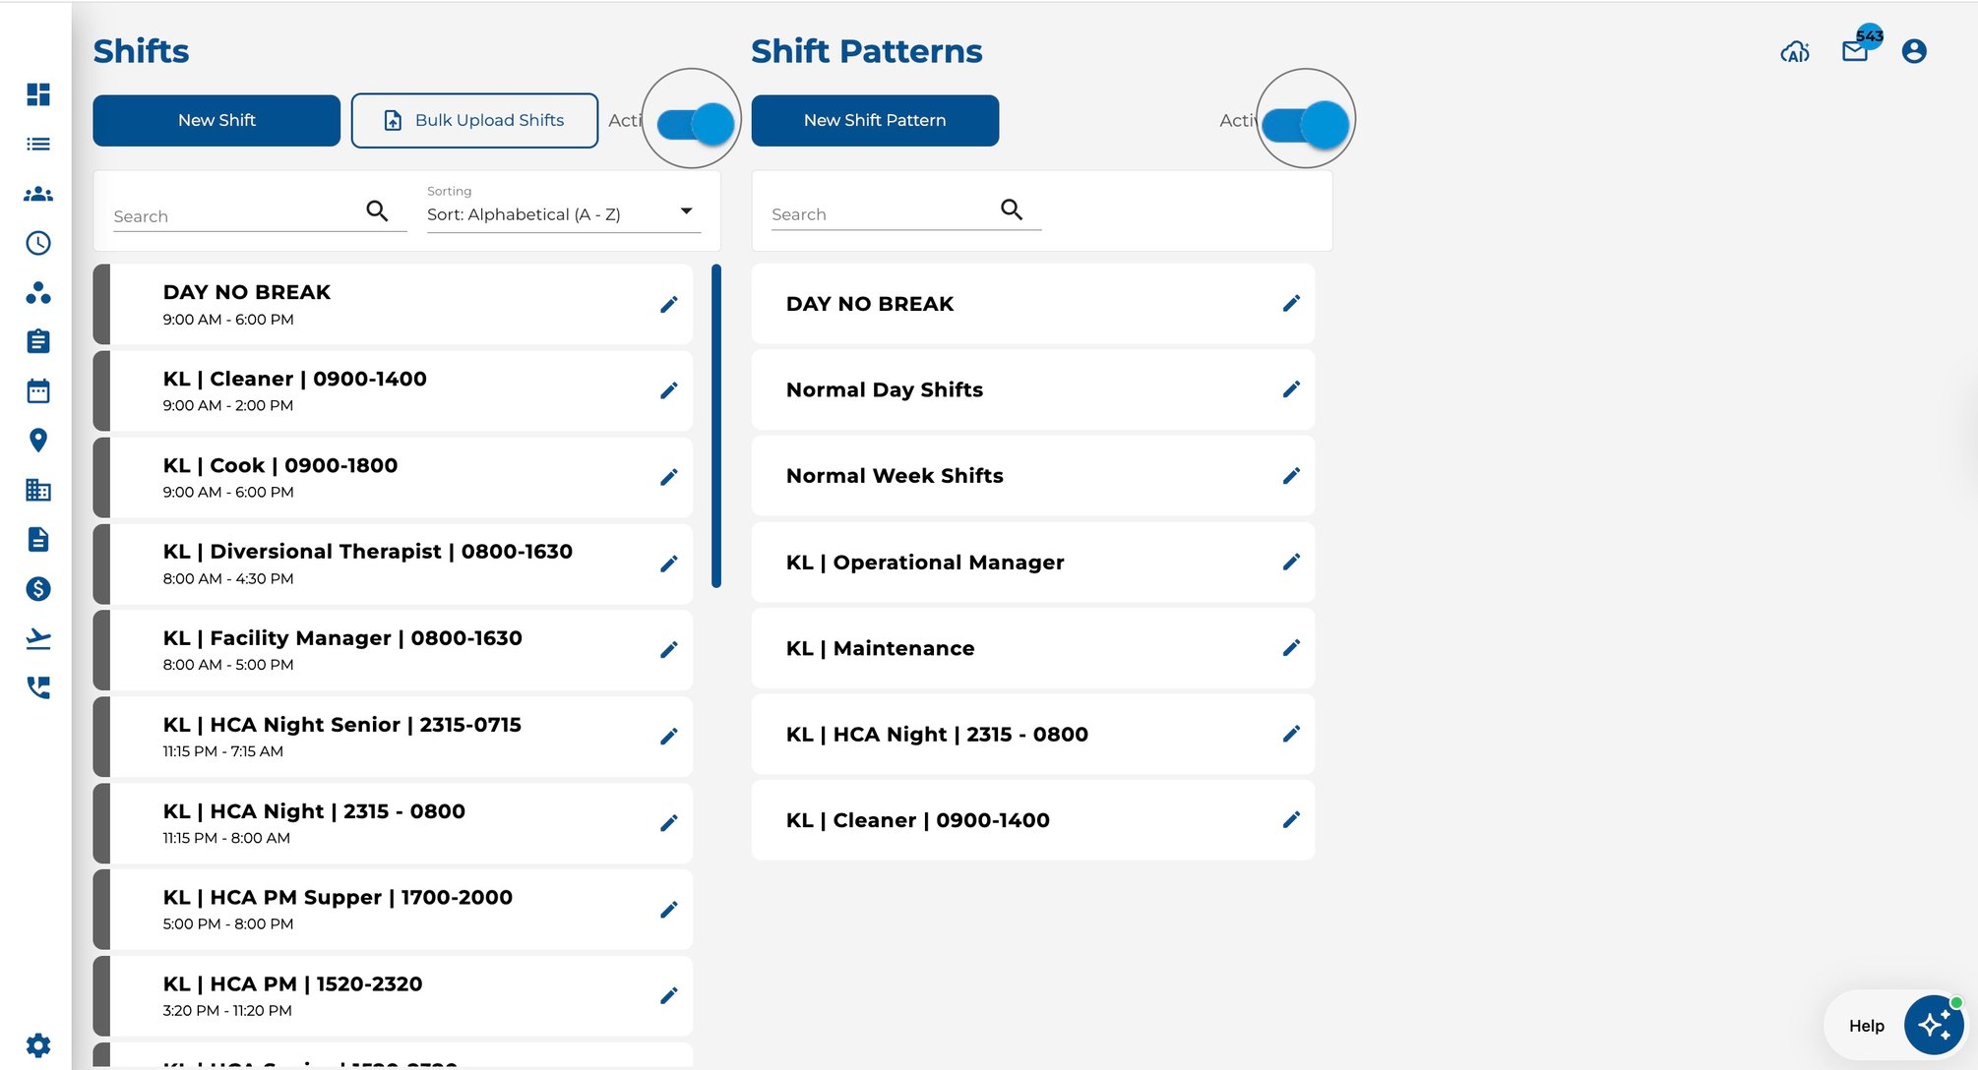Toggle the Shifts Active switch

(x=696, y=123)
